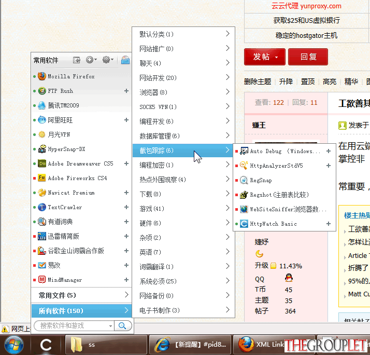Launch Adobe Fireworks CS4 icon
This screenshot has height=355, width=370.
[42, 178]
